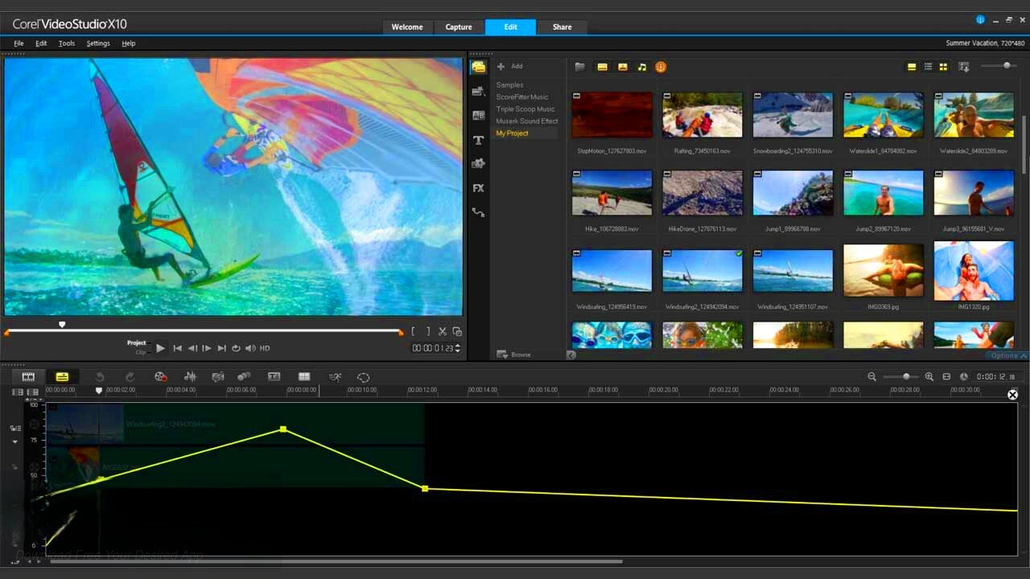This screenshot has height=579, width=1030.
Task: Open the sound mixer tool
Action: pos(190,376)
